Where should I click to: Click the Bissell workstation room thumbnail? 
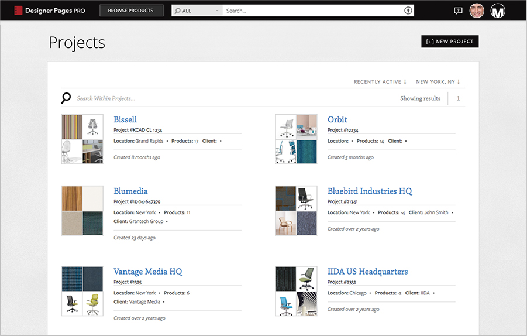point(93,152)
